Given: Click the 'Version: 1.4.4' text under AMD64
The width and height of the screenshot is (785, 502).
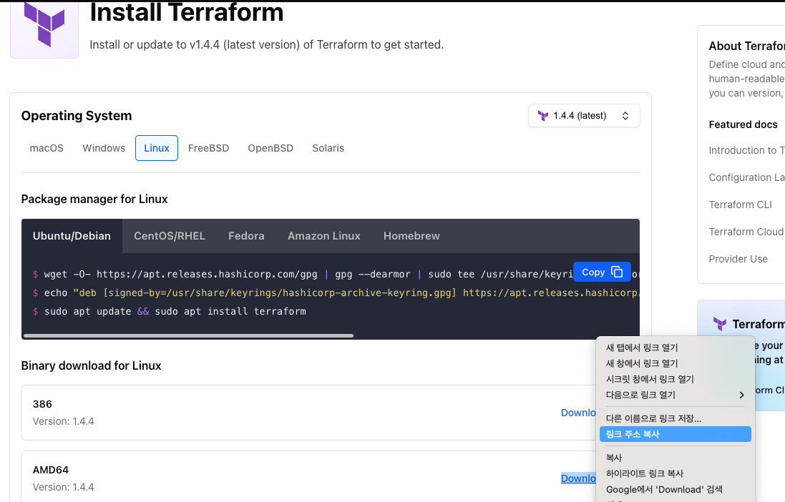Looking at the screenshot, I should (64, 487).
